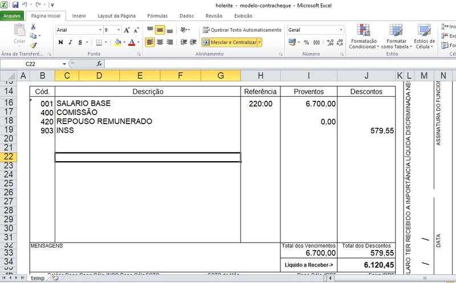Image resolution: width=456 pixels, height=283 pixels.
Task: Click the percent style icon
Action: point(306,42)
